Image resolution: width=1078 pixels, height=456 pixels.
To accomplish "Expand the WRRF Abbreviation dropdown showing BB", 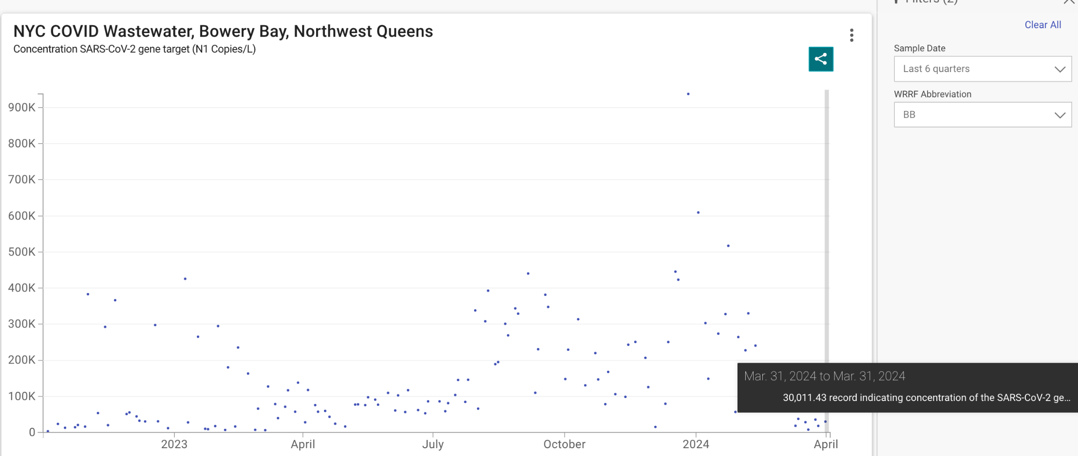I will coord(982,115).
